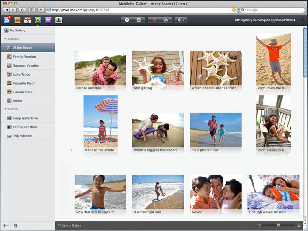Collapse the MOVIES section triangle

5,109
